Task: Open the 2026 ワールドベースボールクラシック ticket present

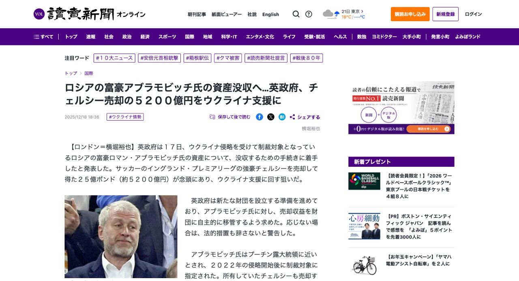Action: [419, 186]
